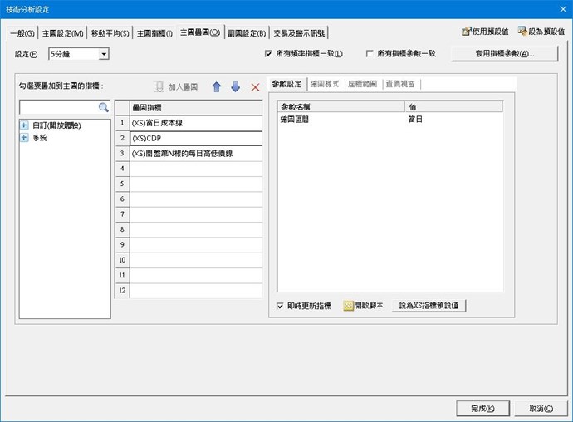Click into the indicator search field
Image resolution: width=573 pixels, height=422 pixels.
click(x=59, y=107)
